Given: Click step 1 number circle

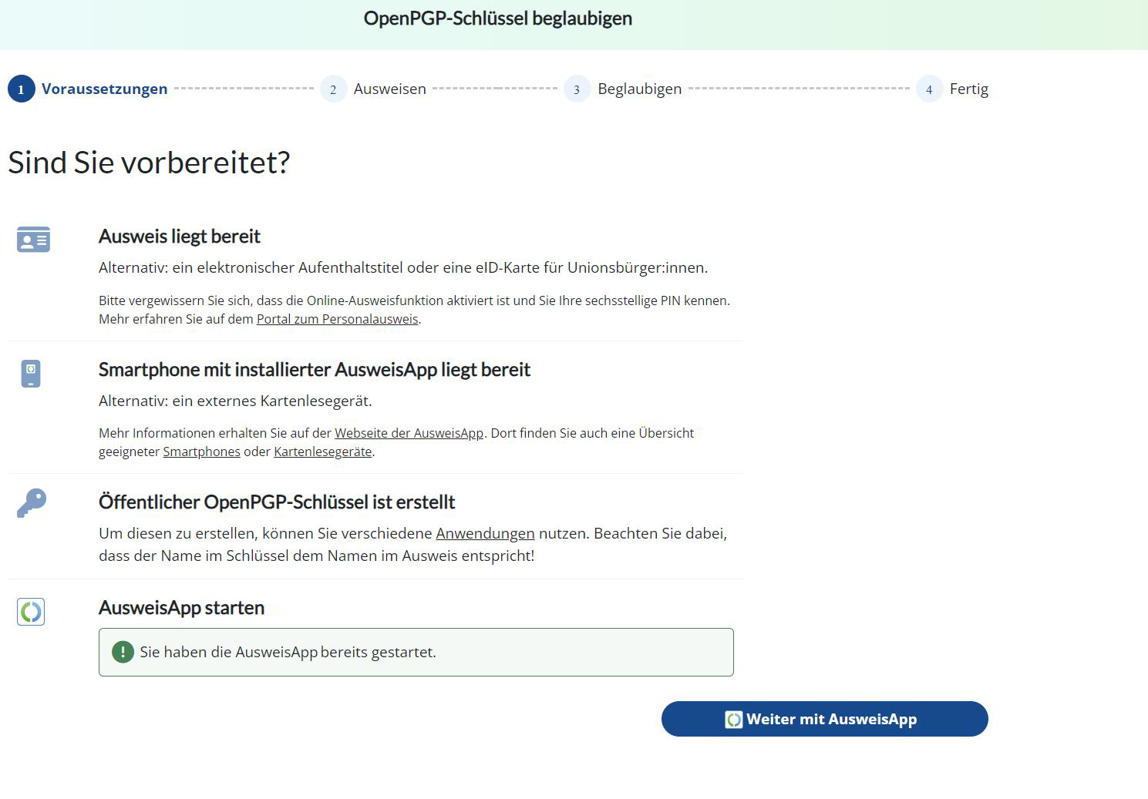Looking at the screenshot, I should tap(21, 89).
